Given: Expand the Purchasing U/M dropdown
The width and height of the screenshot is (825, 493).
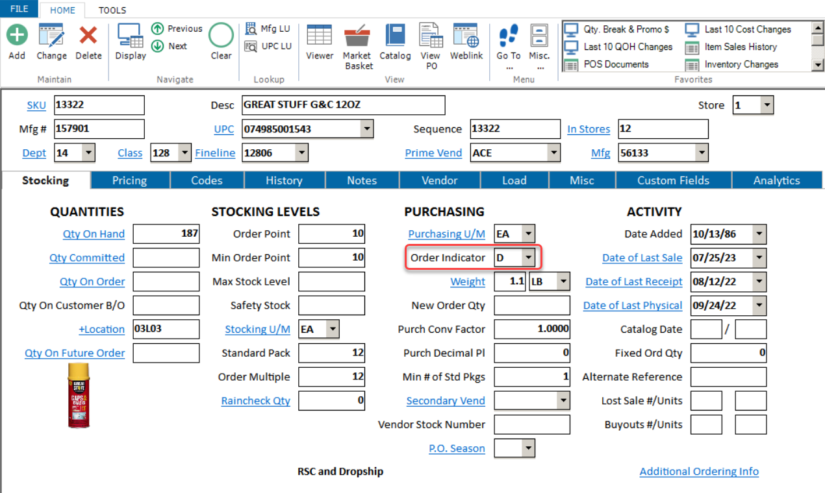Looking at the screenshot, I should tap(529, 234).
